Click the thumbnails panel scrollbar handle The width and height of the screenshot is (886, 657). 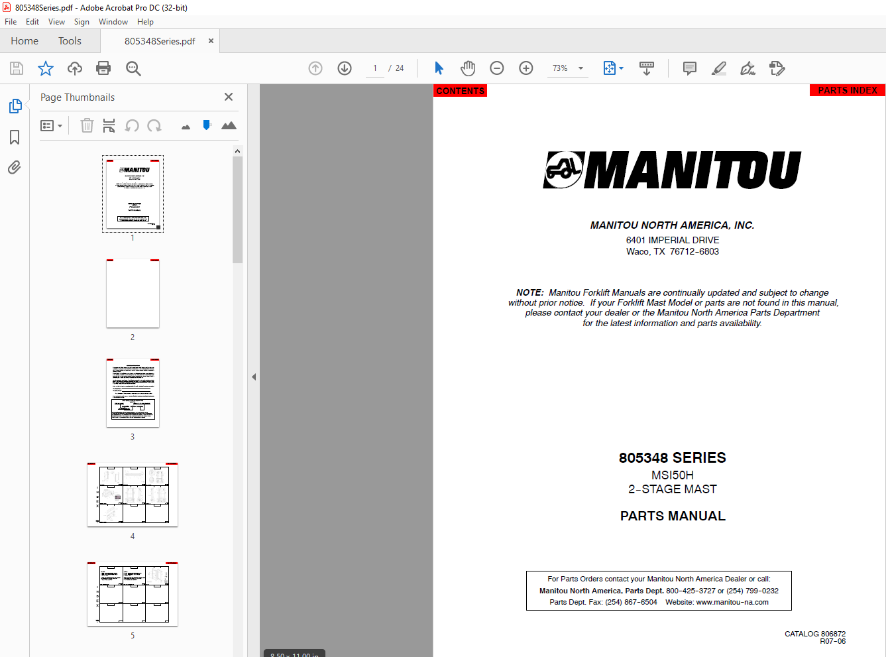click(238, 209)
